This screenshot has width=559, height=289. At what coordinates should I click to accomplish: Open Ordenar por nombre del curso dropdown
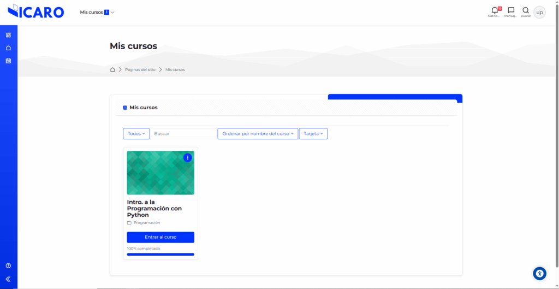[x=258, y=134]
